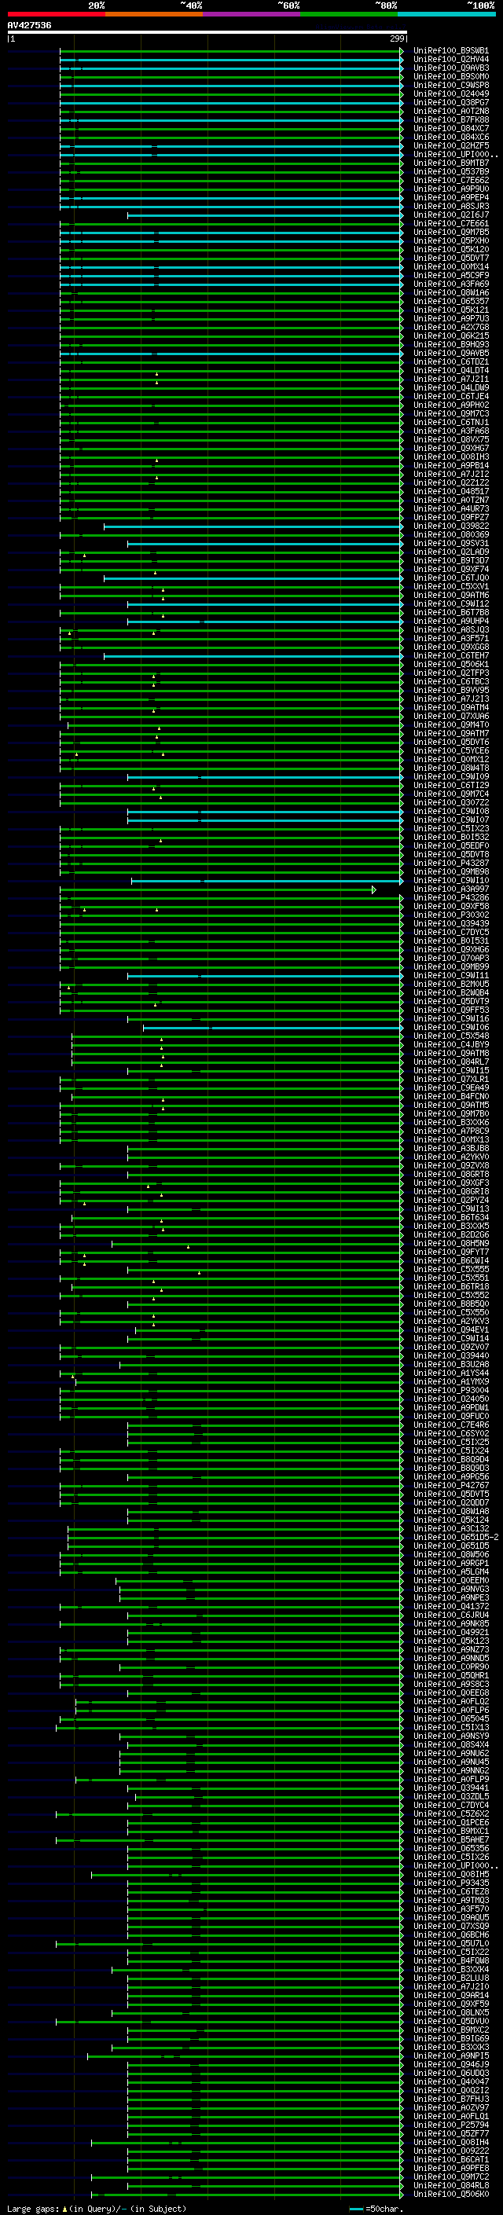Click the purple ~60% identity legend segment

pos(252,14)
